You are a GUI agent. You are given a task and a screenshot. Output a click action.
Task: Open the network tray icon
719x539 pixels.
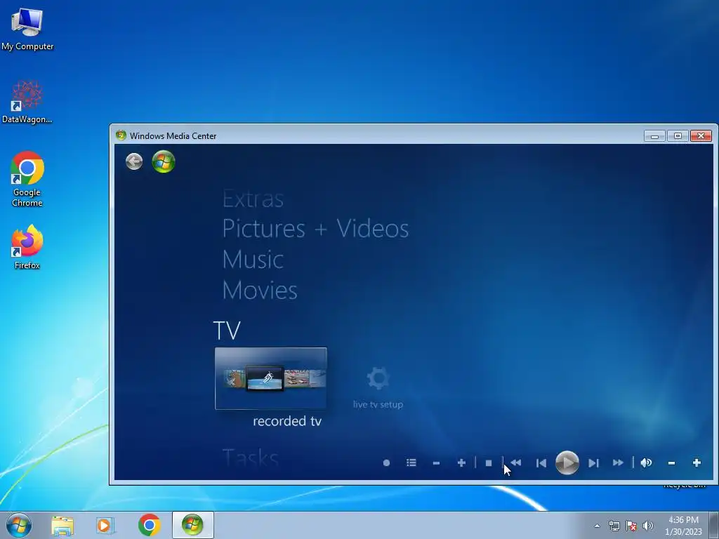pos(614,526)
